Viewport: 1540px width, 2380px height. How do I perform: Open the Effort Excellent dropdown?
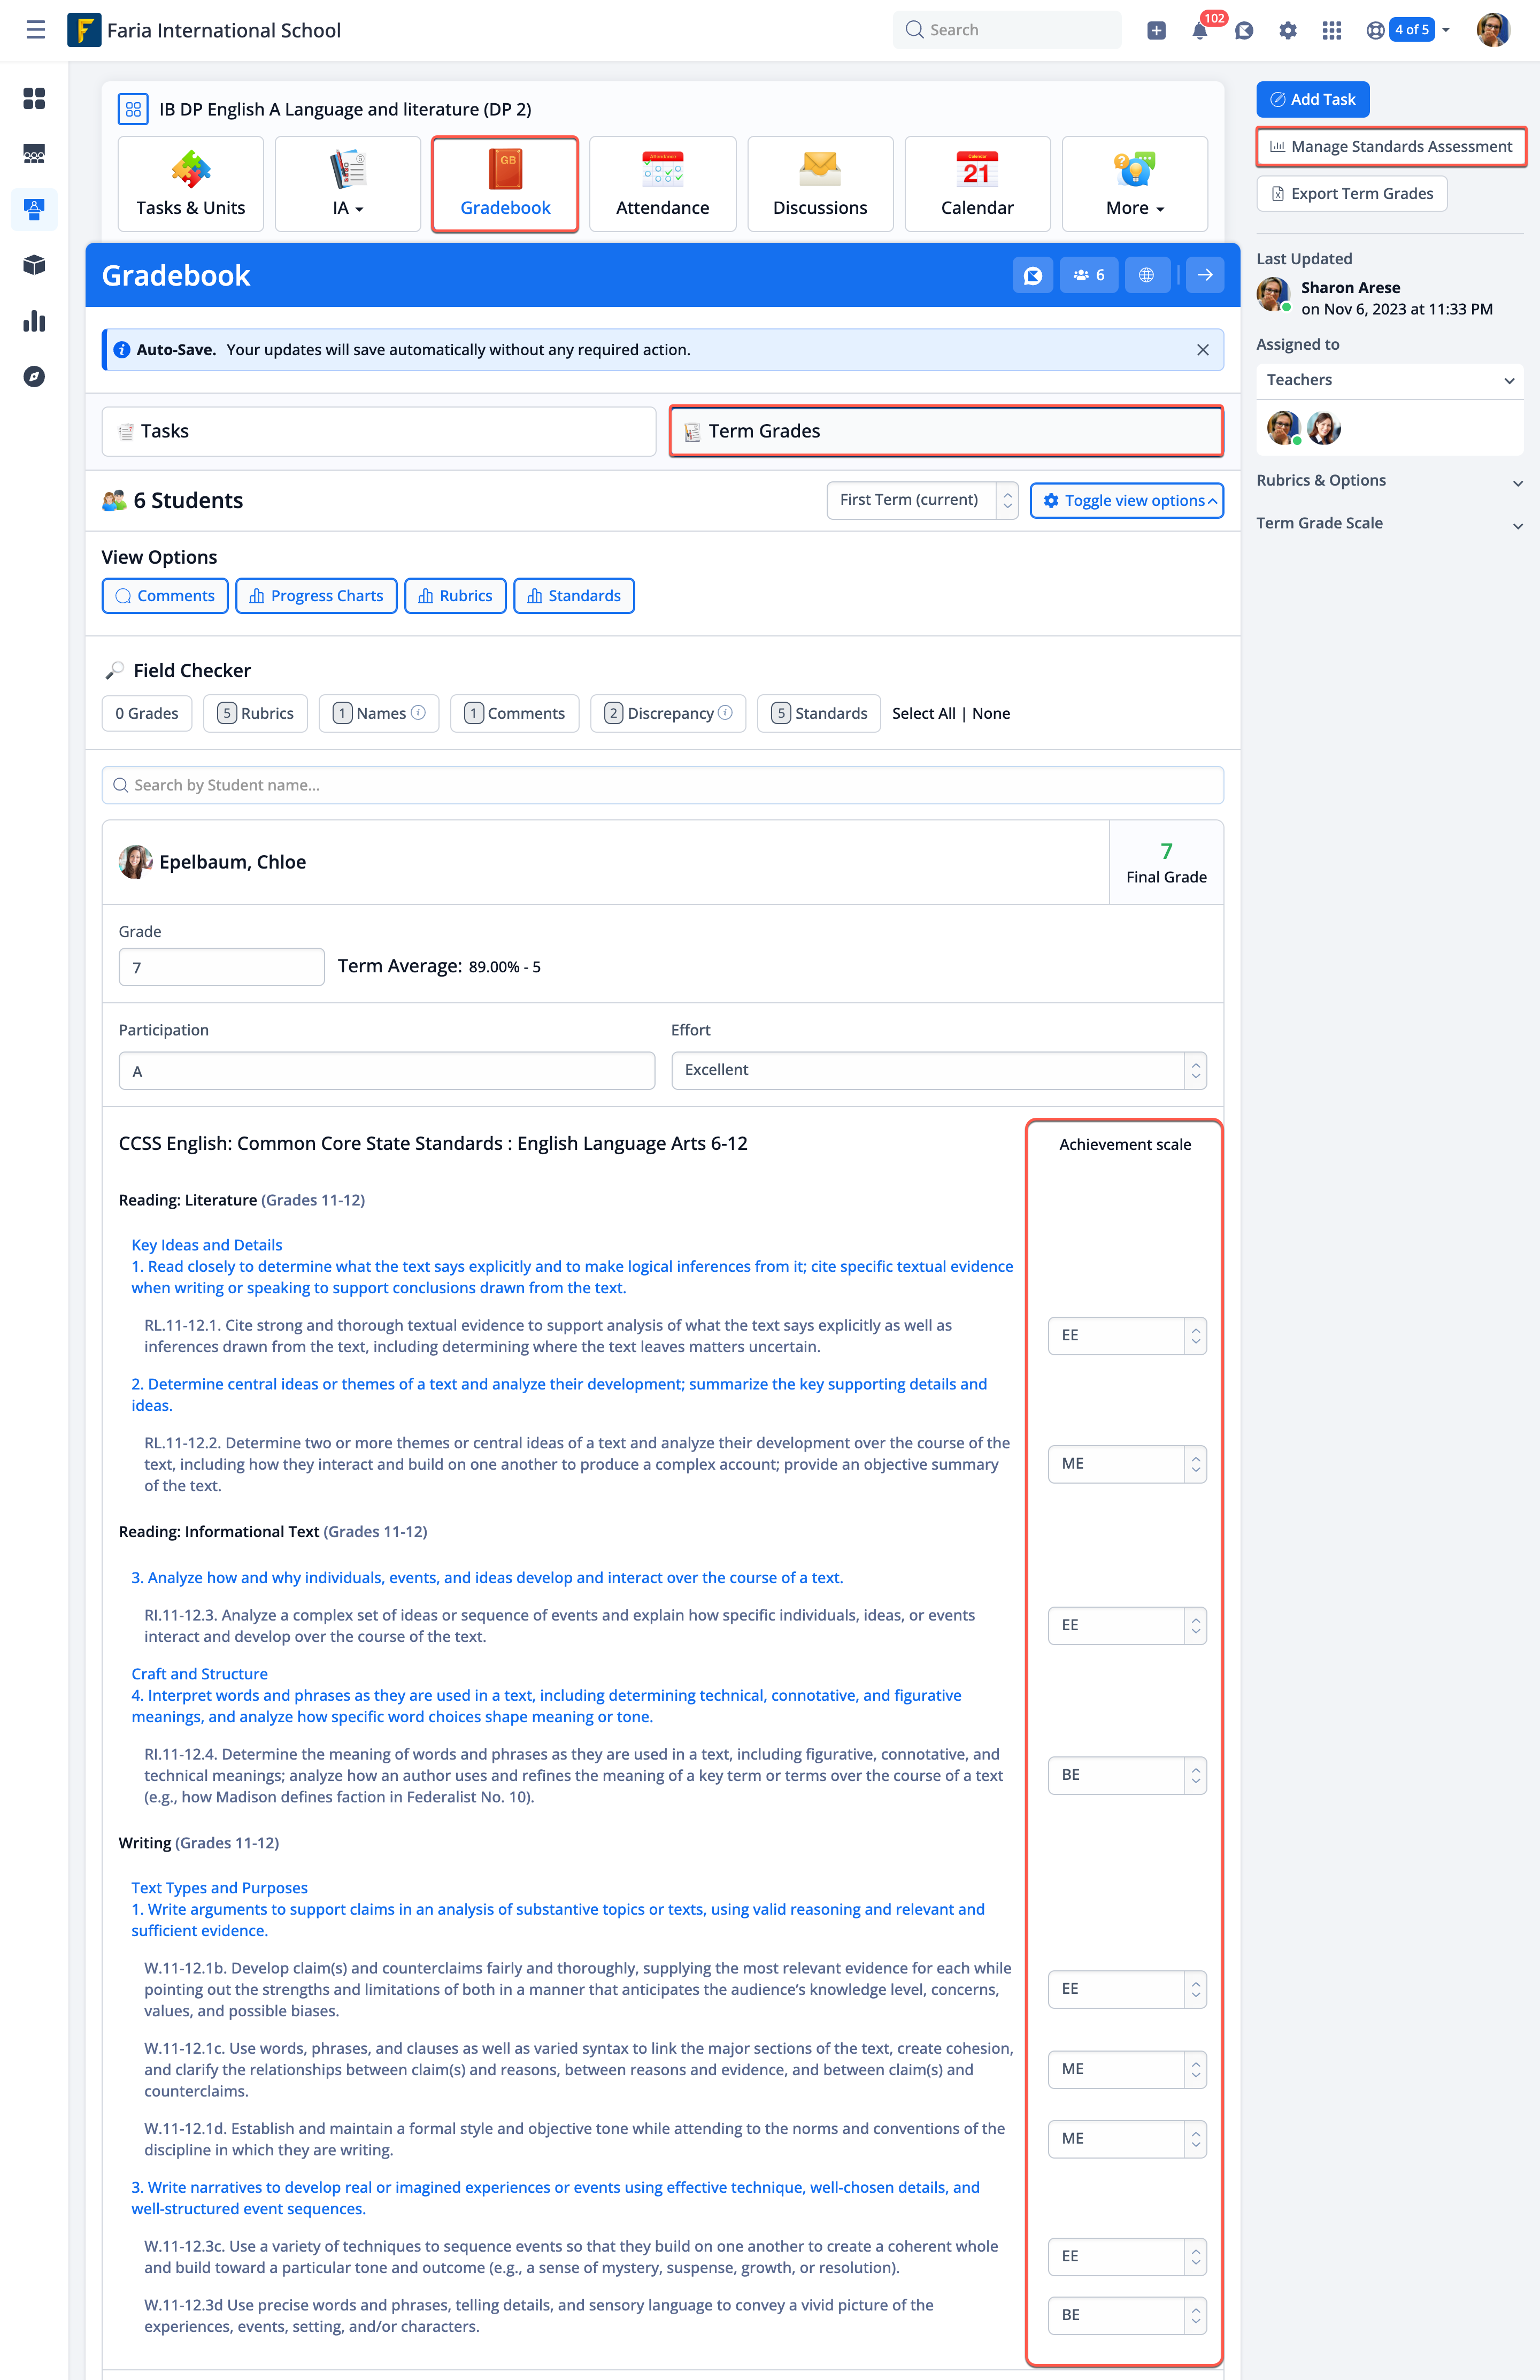[x=938, y=1070]
